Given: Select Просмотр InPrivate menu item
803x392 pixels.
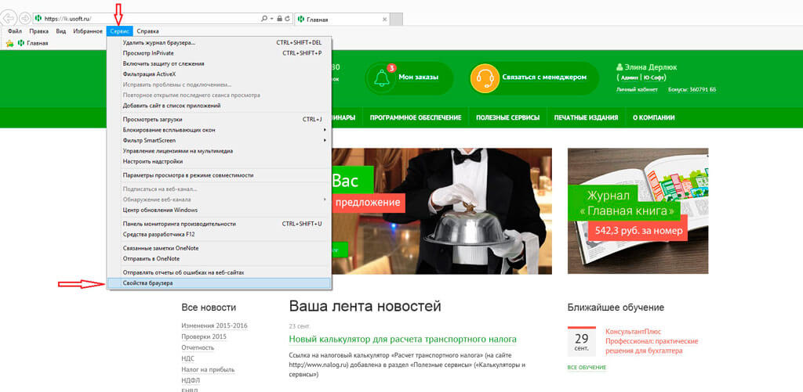Looking at the screenshot, I should [x=220, y=53].
